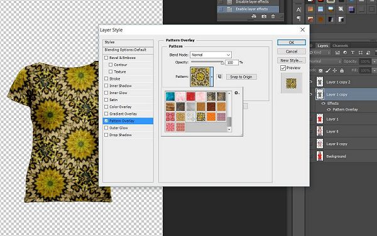Image resolution: width=377 pixels, height=236 pixels.
Task: Open the pattern picker gear menu
Action: click(237, 93)
